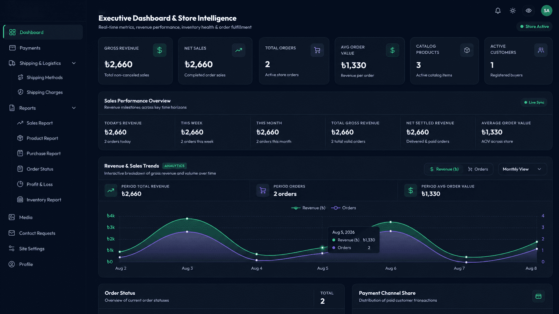Click the Inventory Report icon
The height and width of the screenshot is (314, 559).
click(20, 200)
